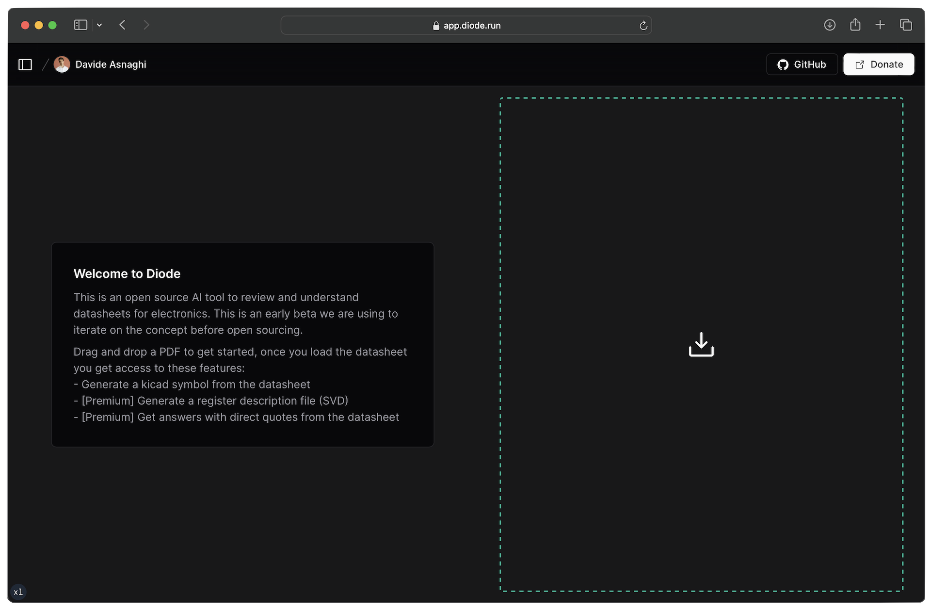Close the Safari window with red button

pos(25,25)
